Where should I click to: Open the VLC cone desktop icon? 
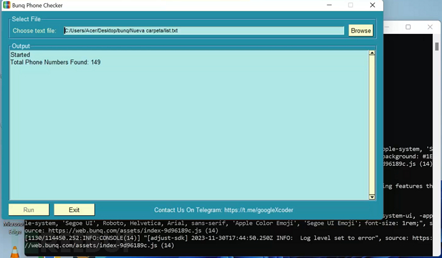tap(15, 252)
